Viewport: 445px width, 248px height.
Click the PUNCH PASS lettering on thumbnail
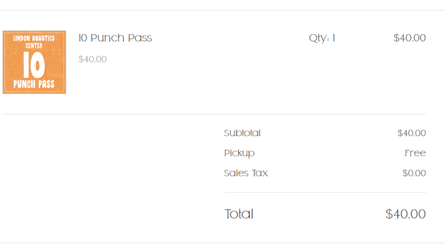(34, 84)
